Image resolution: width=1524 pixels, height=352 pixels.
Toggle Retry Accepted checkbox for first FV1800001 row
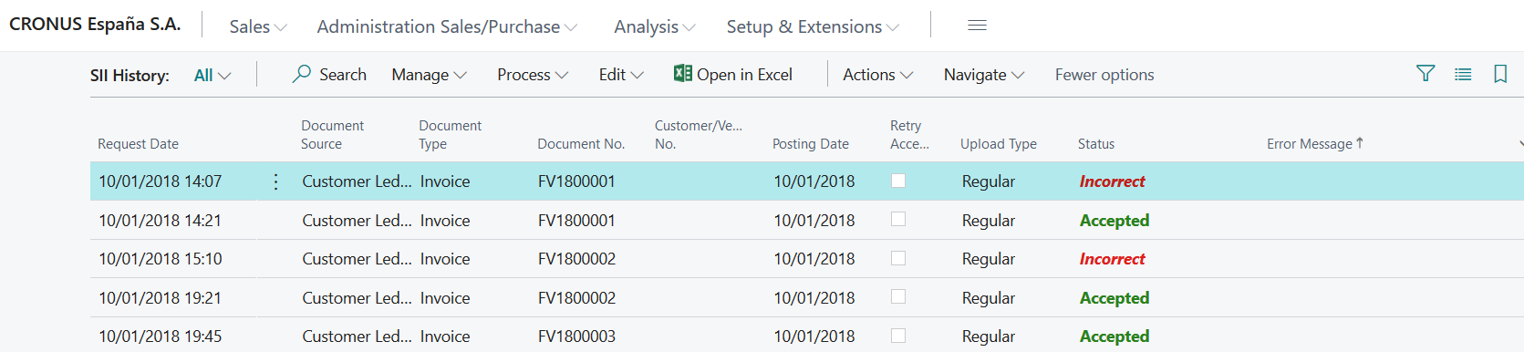click(x=898, y=181)
